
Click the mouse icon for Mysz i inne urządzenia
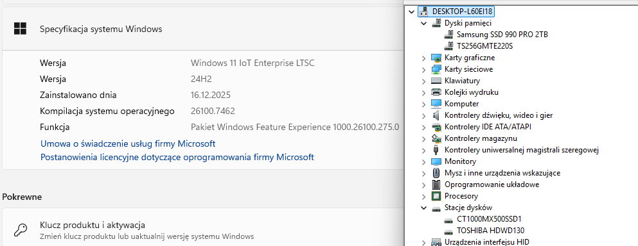pos(436,173)
